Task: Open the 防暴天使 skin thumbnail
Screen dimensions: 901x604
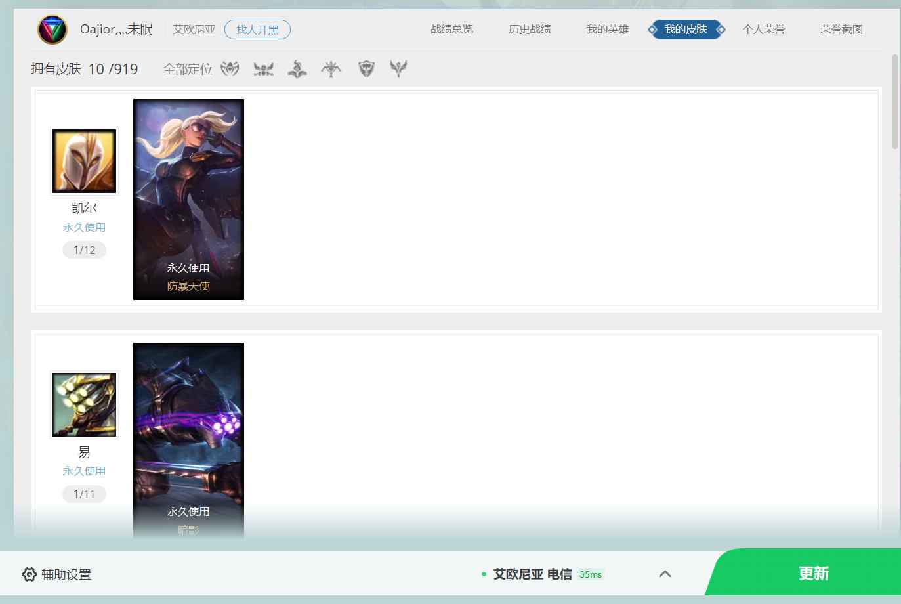Action: pyautogui.click(x=188, y=200)
